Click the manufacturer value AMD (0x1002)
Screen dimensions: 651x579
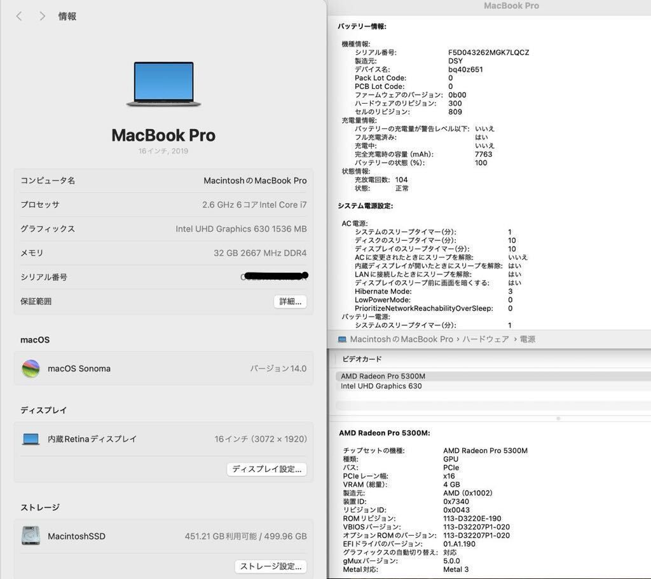[467, 493]
